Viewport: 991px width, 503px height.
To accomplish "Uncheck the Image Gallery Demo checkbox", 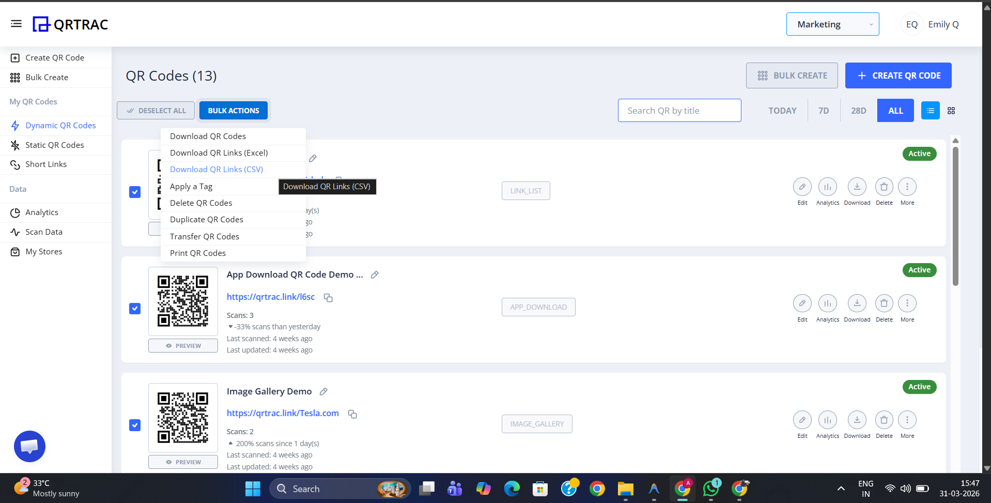I will (134, 425).
